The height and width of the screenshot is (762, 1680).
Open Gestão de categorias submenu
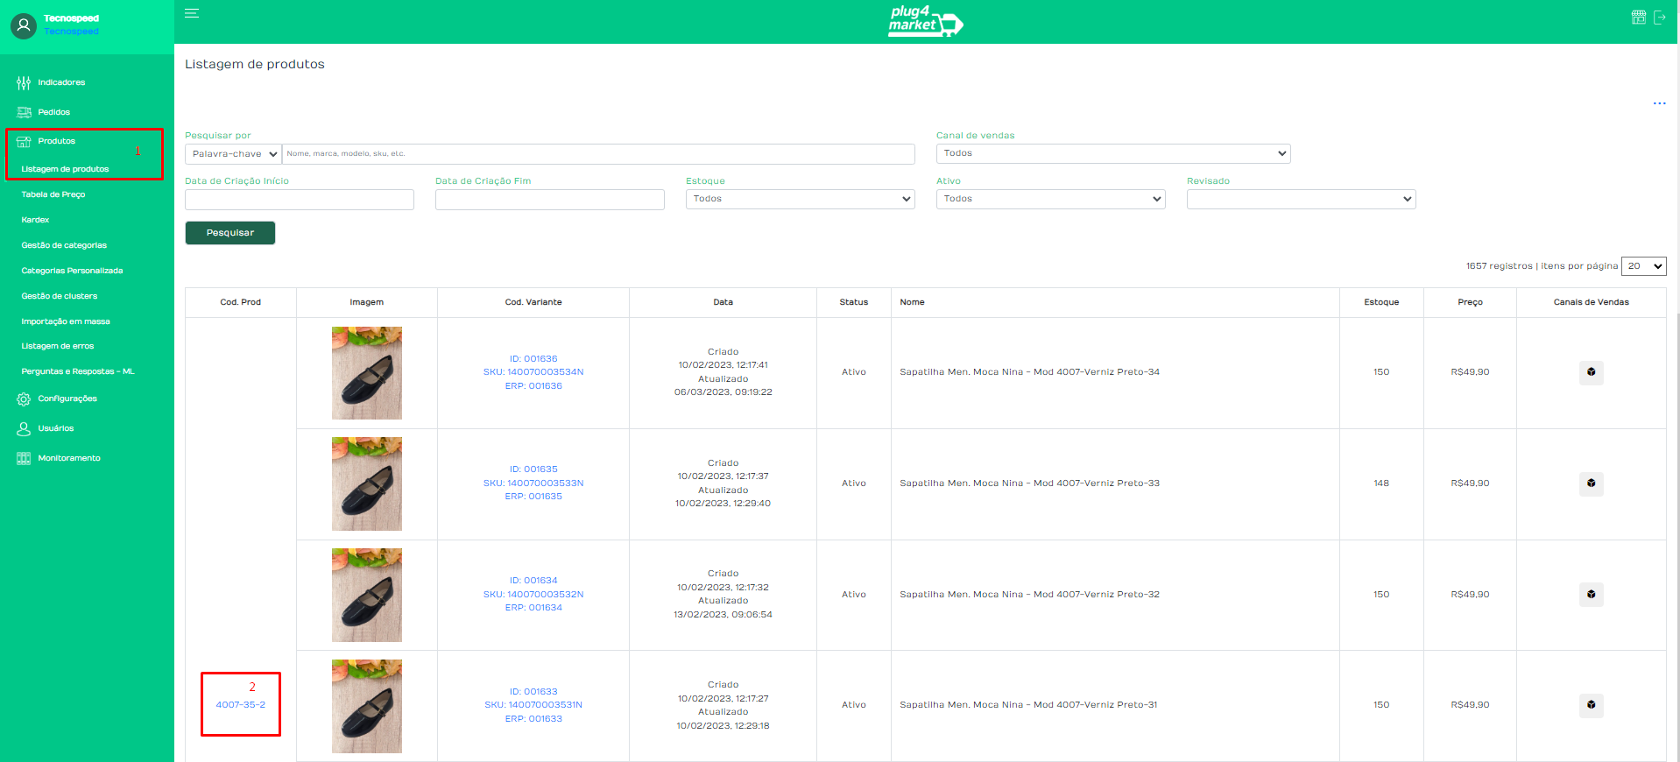tap(64, 245)
